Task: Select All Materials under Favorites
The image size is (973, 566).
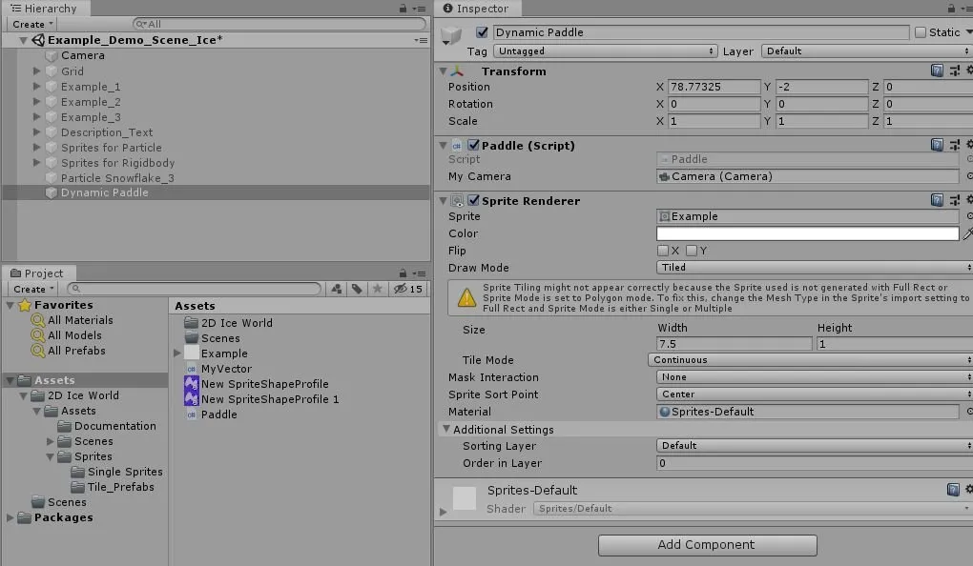Action: point(80,320)
